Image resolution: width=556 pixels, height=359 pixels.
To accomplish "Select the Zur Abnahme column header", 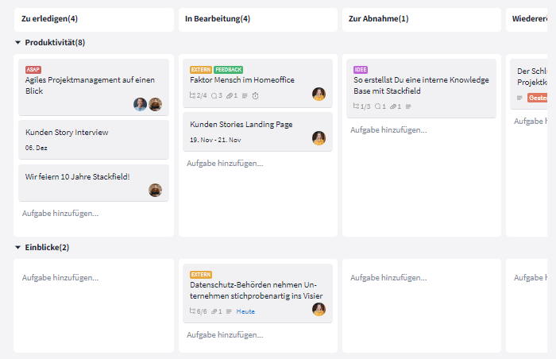I will (378, 18).
